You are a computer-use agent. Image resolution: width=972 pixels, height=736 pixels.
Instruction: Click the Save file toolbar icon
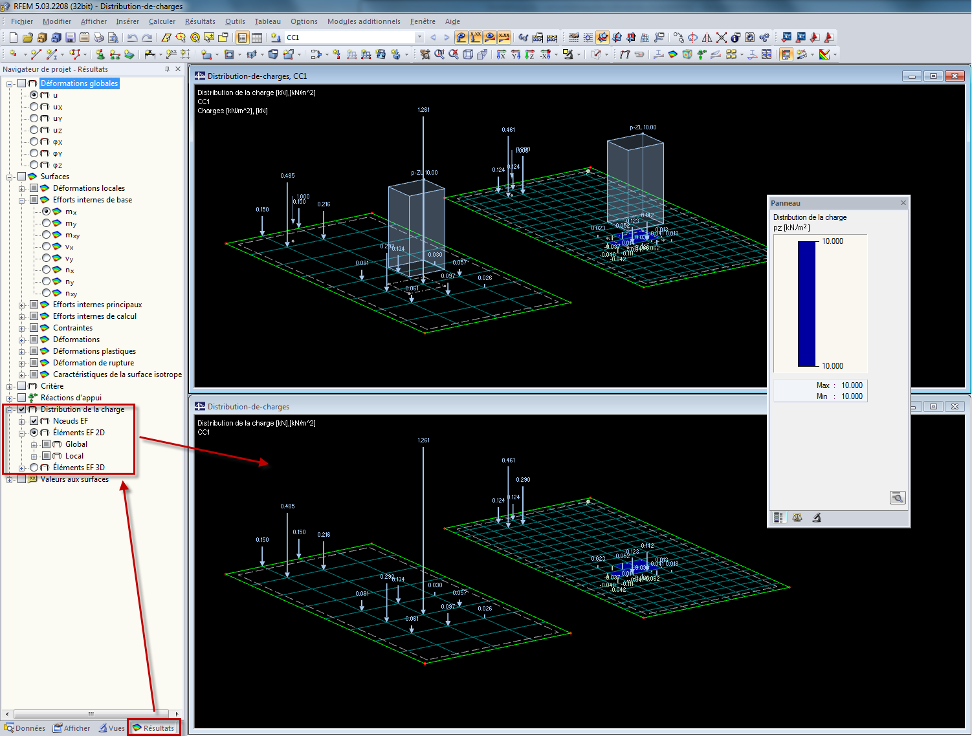pos(71,38)
